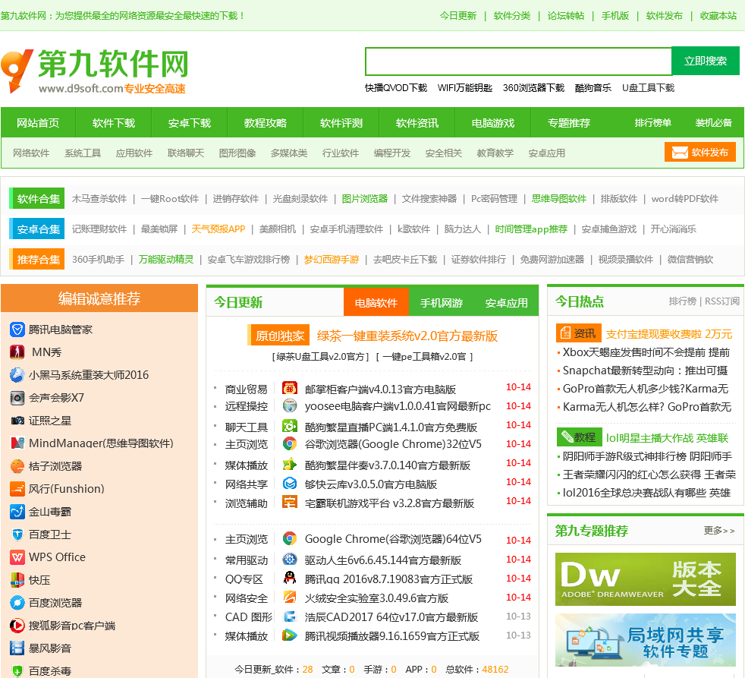Click the 搜狐影音pc客户端 icon

point(17,625)
